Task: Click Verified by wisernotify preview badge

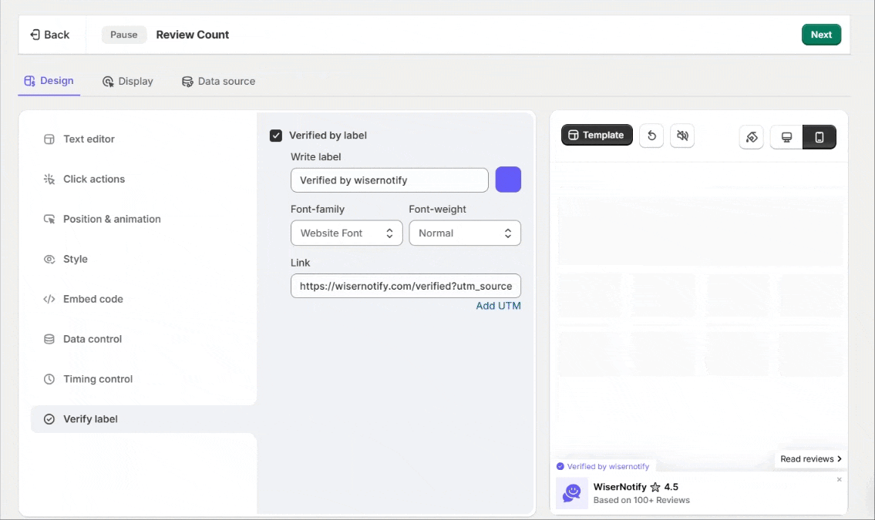Action: 603,467
